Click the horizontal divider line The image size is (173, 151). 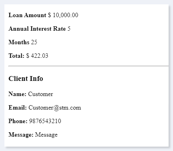[x=89, y=66]
